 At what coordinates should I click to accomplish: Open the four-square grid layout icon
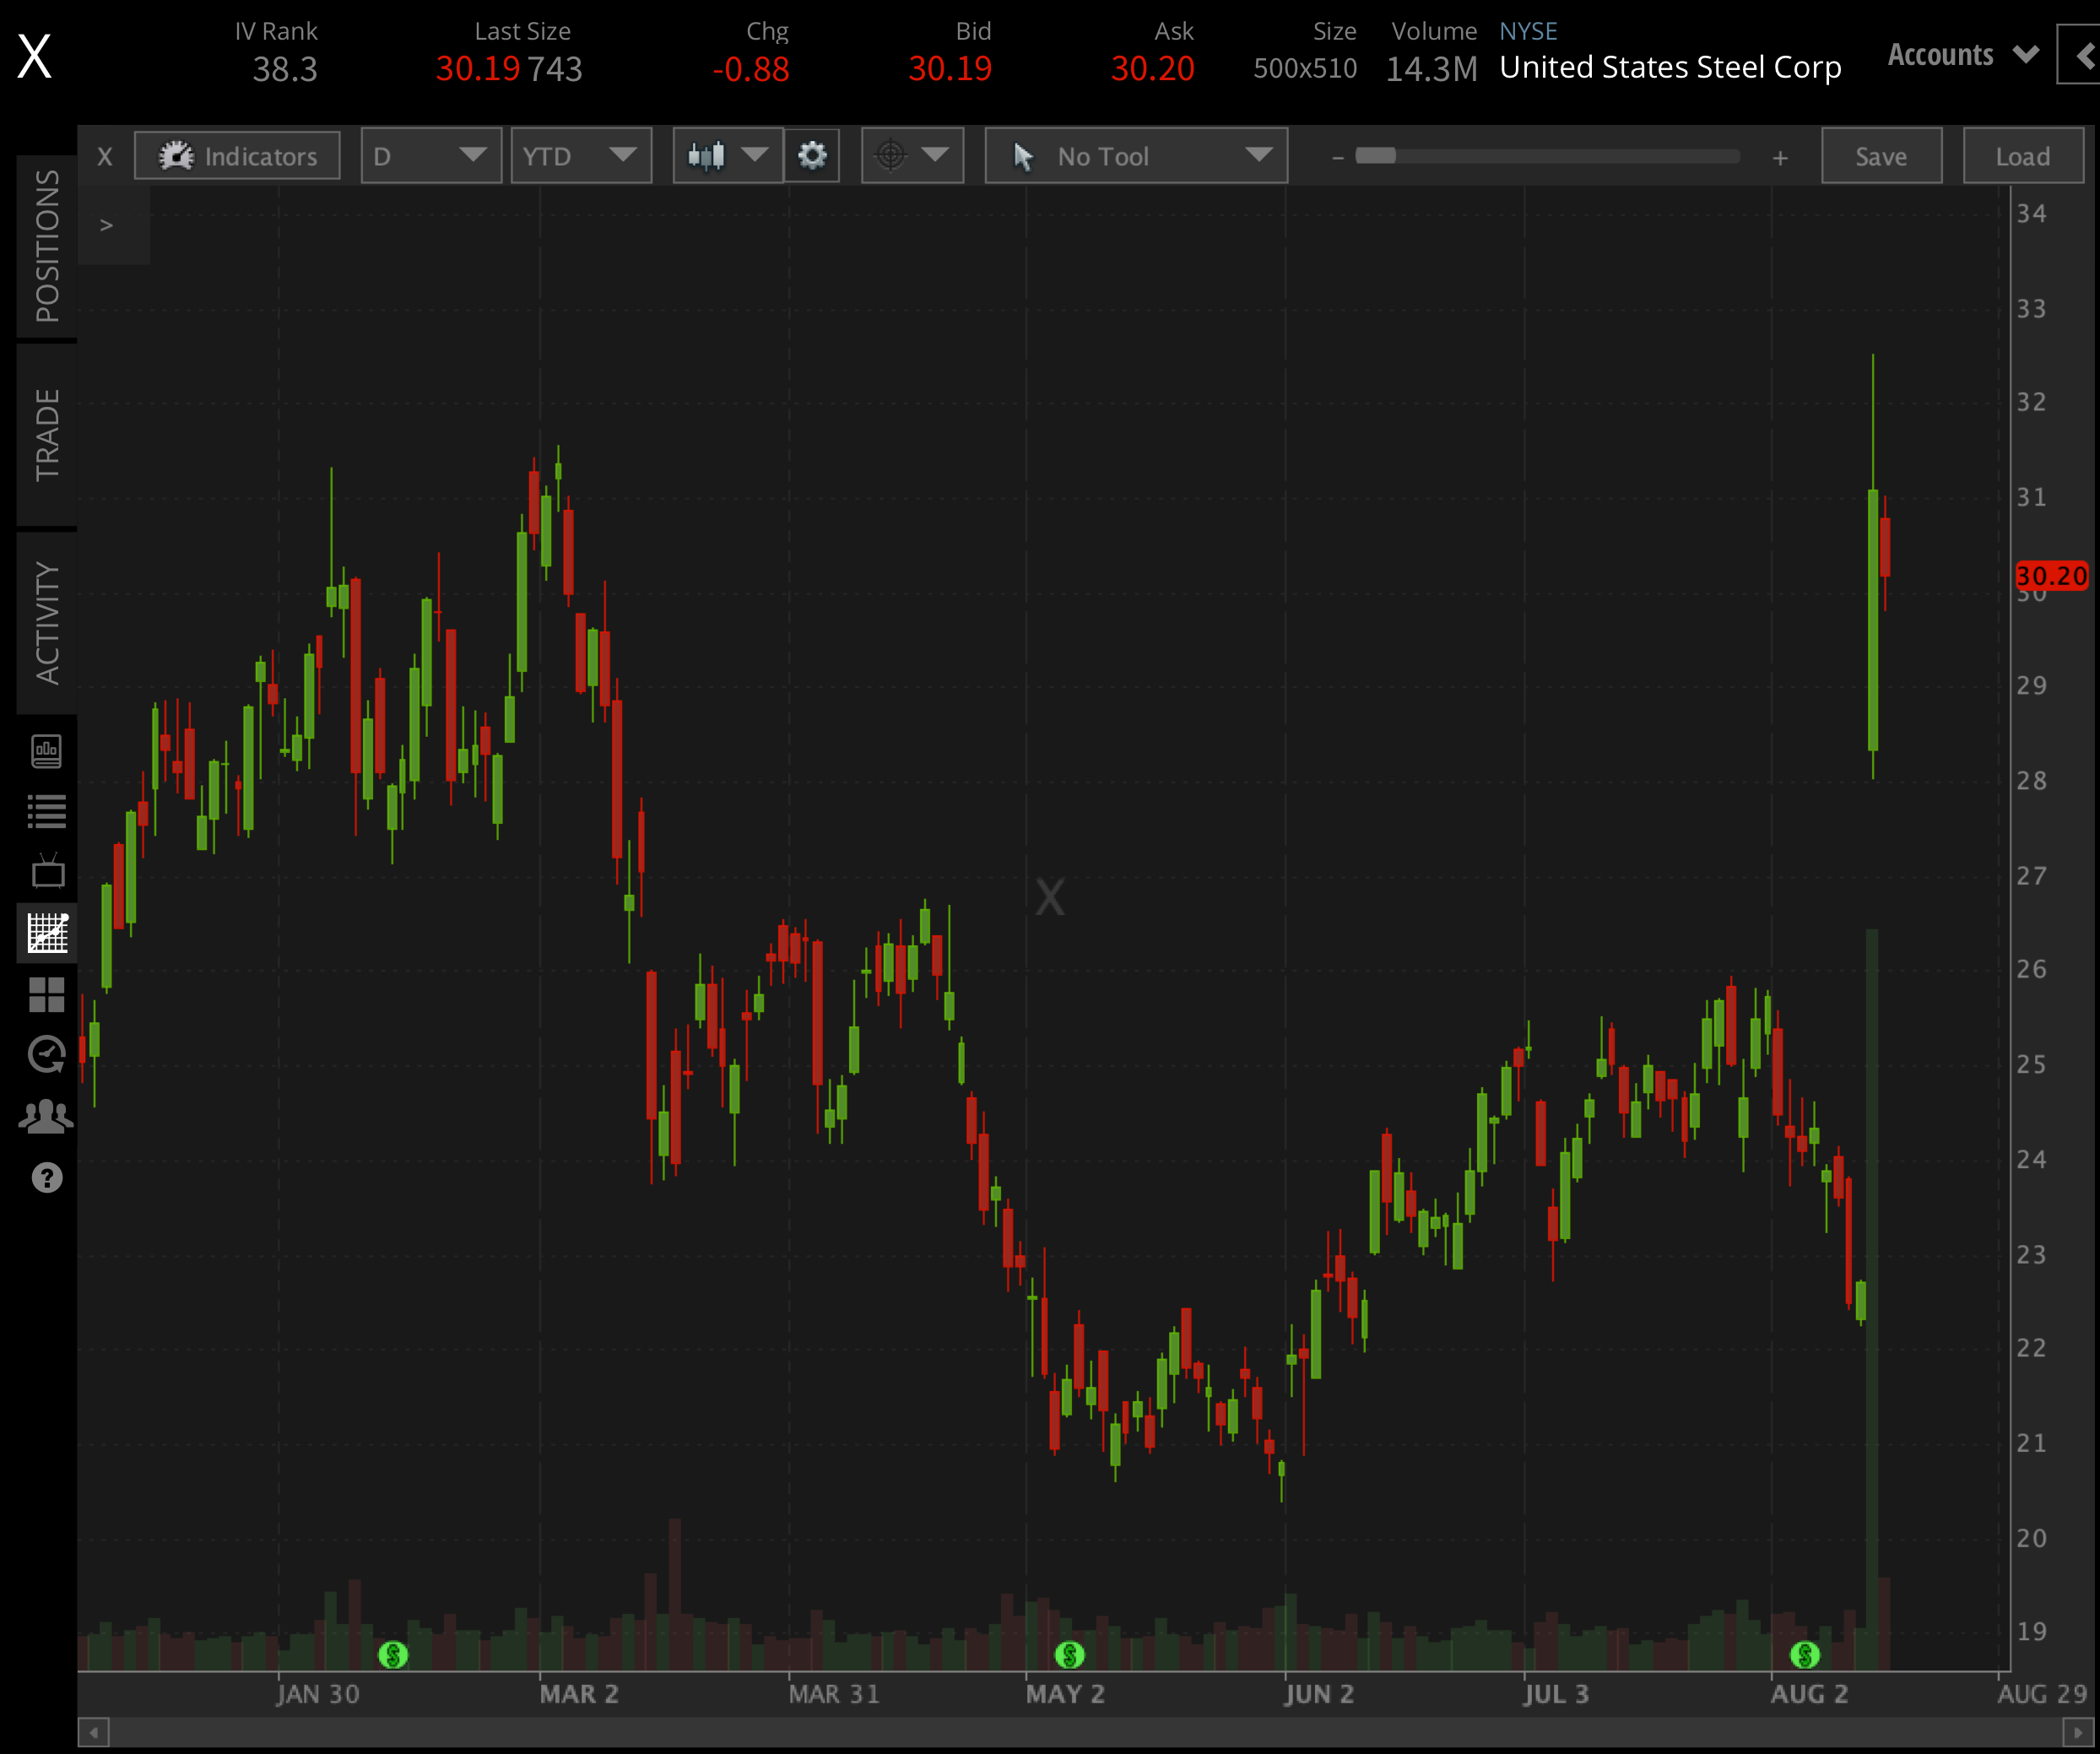[47, 994]
